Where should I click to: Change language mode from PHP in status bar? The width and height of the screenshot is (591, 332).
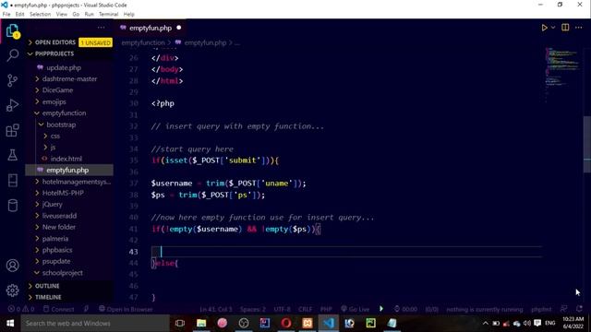pyautogui.click(x=326, y=310)
